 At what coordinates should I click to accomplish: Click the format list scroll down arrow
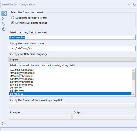pos(133,94)
